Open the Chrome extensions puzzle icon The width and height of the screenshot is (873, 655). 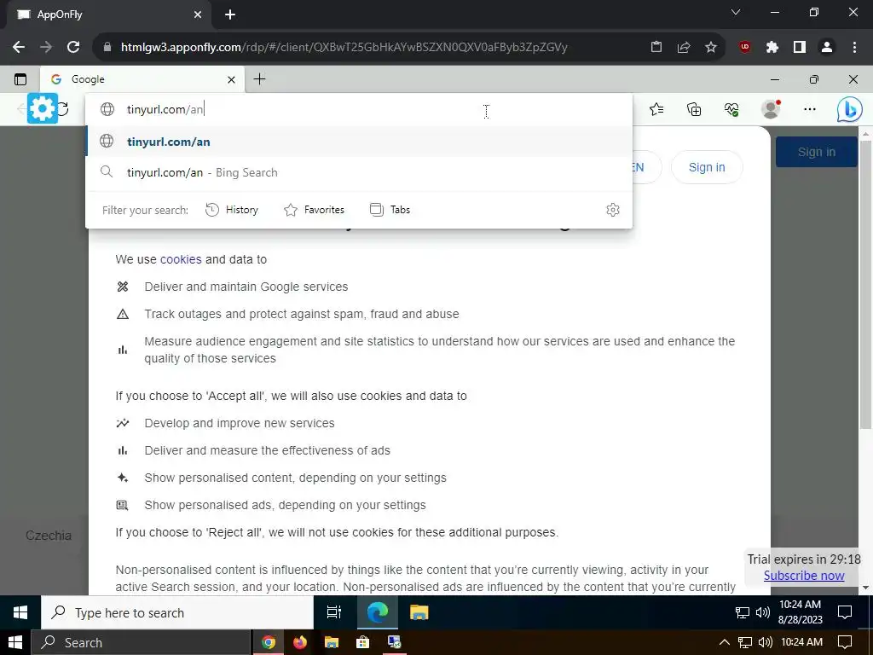(772, 48)
